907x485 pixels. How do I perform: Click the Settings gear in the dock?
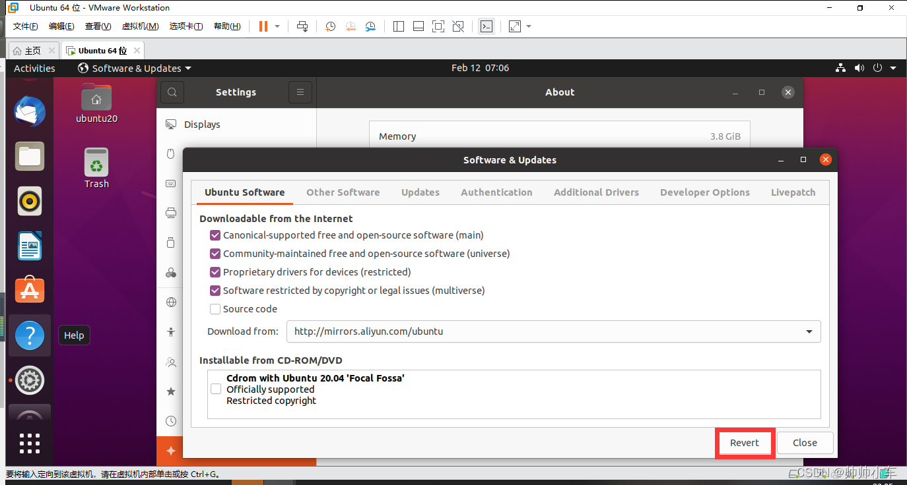pos(30,380)
